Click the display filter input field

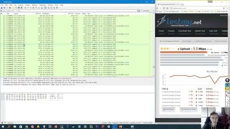click(70, 11)
